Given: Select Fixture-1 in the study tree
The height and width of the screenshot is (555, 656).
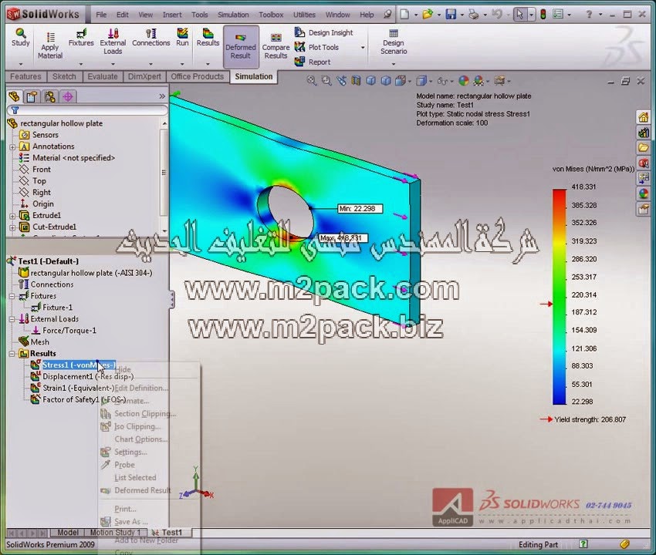Looking at the screenshot, I should (52, 307).
